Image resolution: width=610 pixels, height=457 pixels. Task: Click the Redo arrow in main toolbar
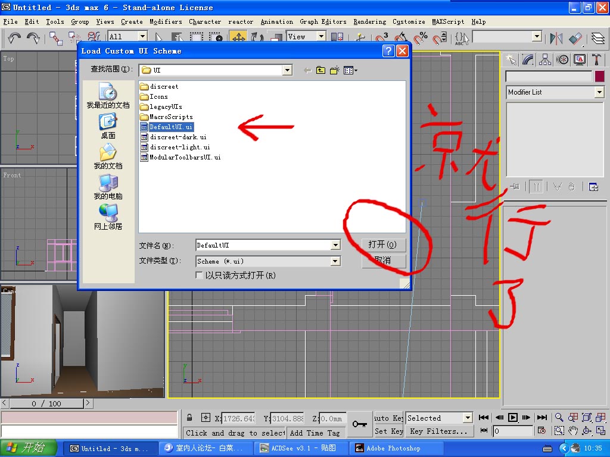(33, 37)
